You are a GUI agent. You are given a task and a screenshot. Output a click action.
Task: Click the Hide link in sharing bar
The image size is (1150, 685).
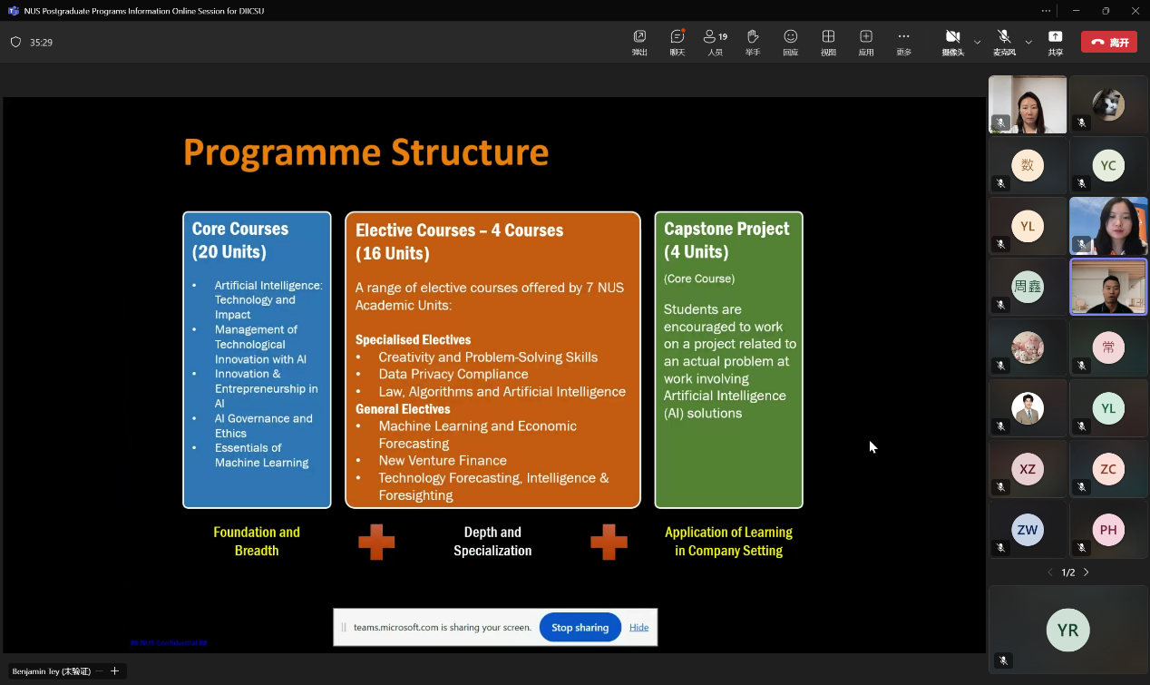coord(638,627)
